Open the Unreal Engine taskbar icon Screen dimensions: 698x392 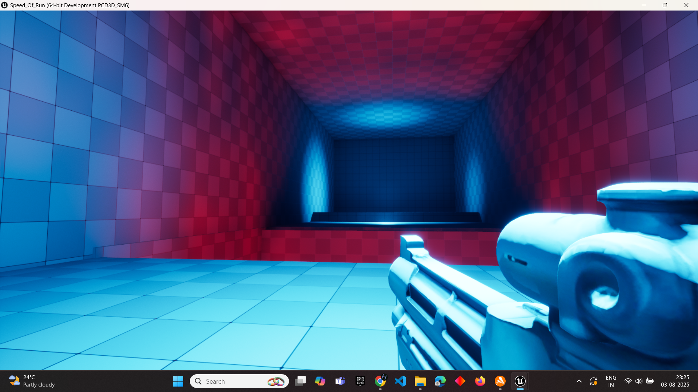[x=520, y=381]
